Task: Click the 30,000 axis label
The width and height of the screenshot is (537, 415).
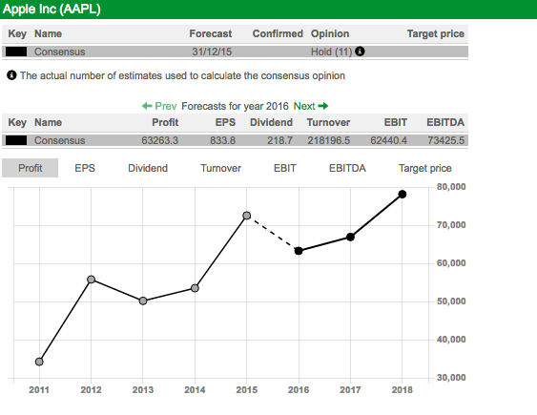Action: (x=451, y=378)
